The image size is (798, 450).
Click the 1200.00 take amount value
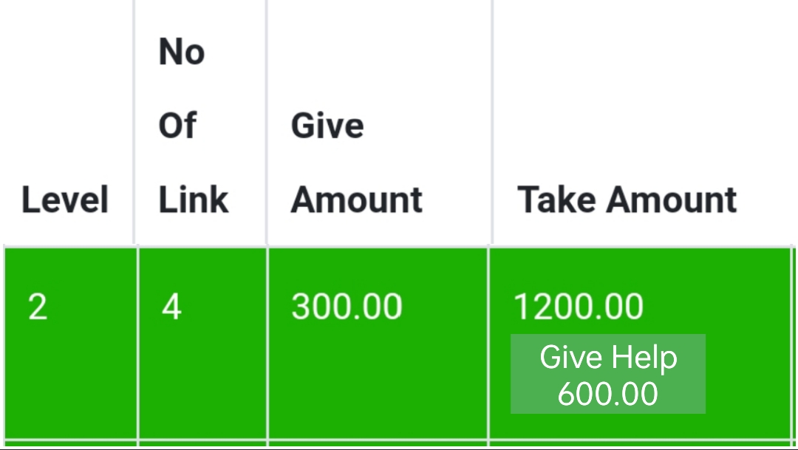click(579, 307)
